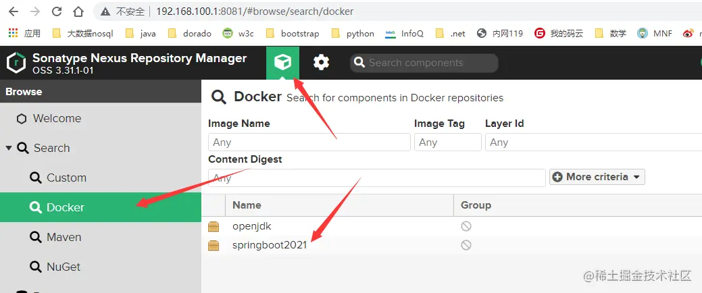Click the address bar URL text

tap(254, 11)
